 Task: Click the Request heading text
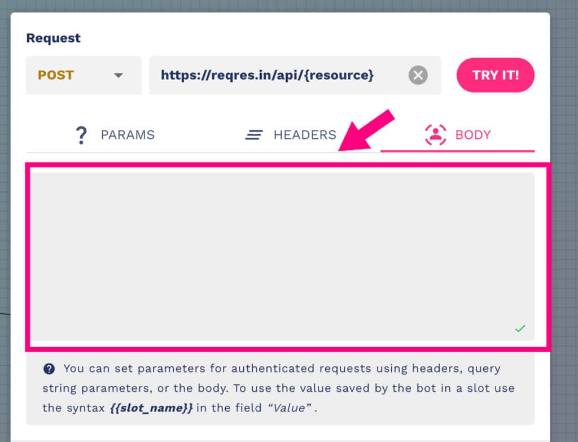pyautogui.click(x=54, y=38)
